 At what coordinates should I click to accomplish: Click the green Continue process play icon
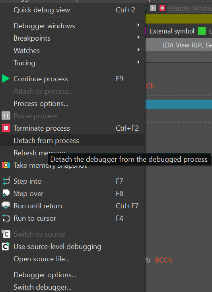coord(6,78)
